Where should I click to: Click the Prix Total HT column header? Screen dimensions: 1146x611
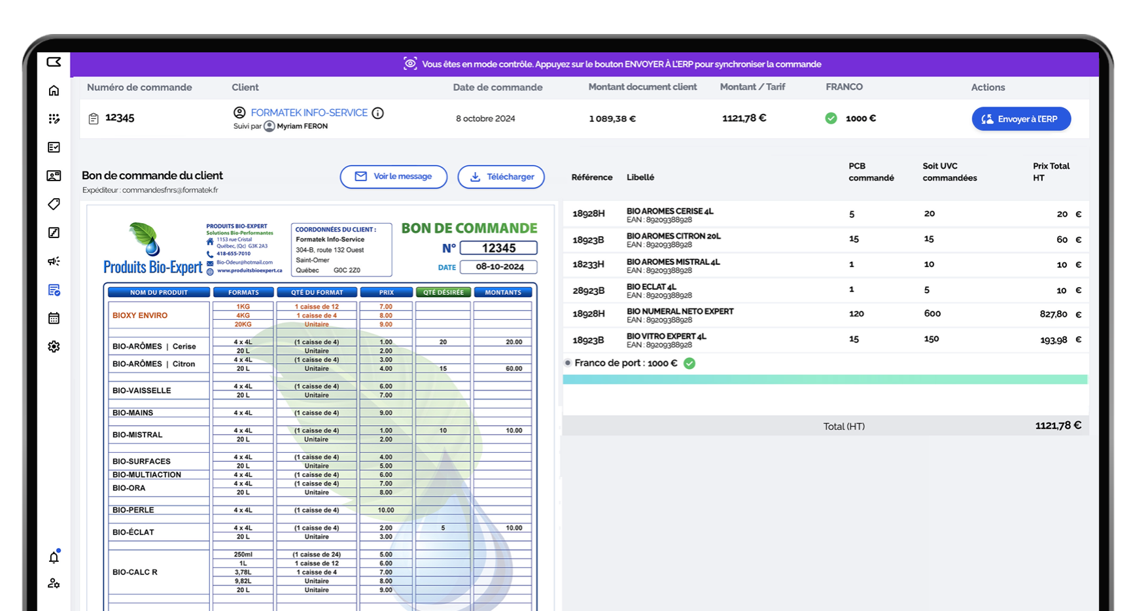click(x=1051, y=172)
